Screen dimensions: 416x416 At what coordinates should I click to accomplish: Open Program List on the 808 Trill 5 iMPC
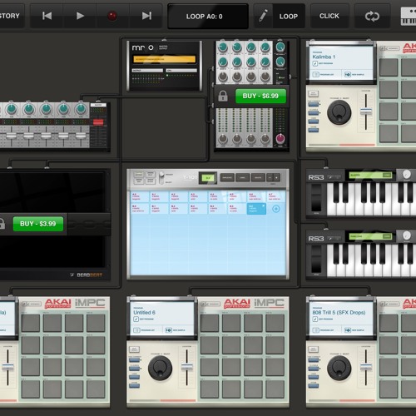point(324,330)
